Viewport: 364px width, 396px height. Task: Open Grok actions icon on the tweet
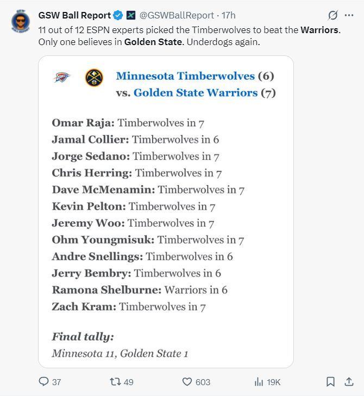[x=332, y=15]
